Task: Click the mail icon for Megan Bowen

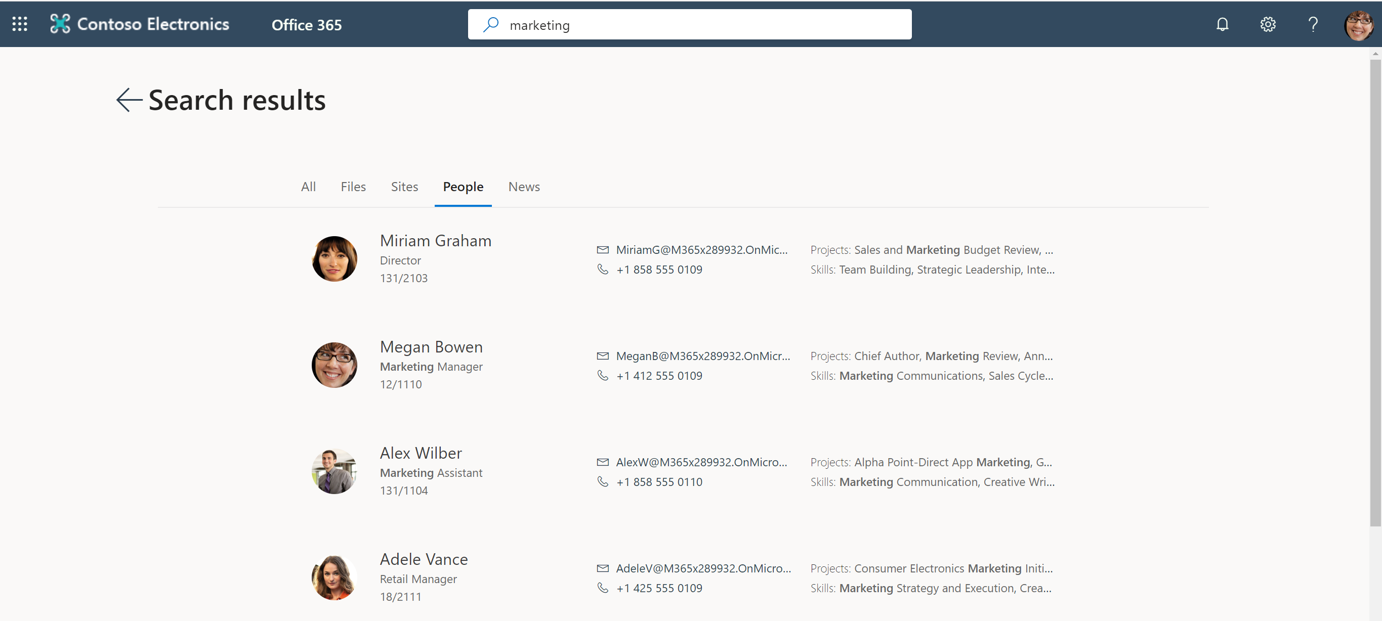Action: pos(603,356)
